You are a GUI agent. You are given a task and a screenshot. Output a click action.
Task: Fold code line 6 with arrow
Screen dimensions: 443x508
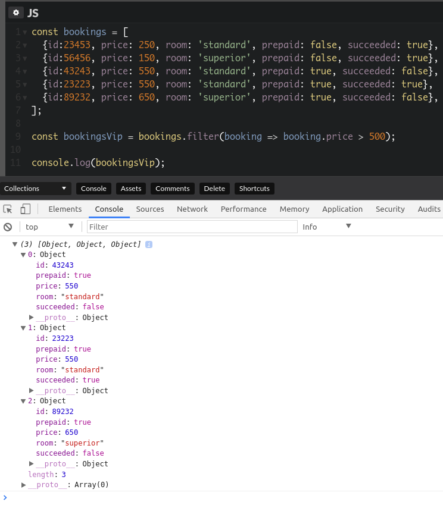click(24, 98)
